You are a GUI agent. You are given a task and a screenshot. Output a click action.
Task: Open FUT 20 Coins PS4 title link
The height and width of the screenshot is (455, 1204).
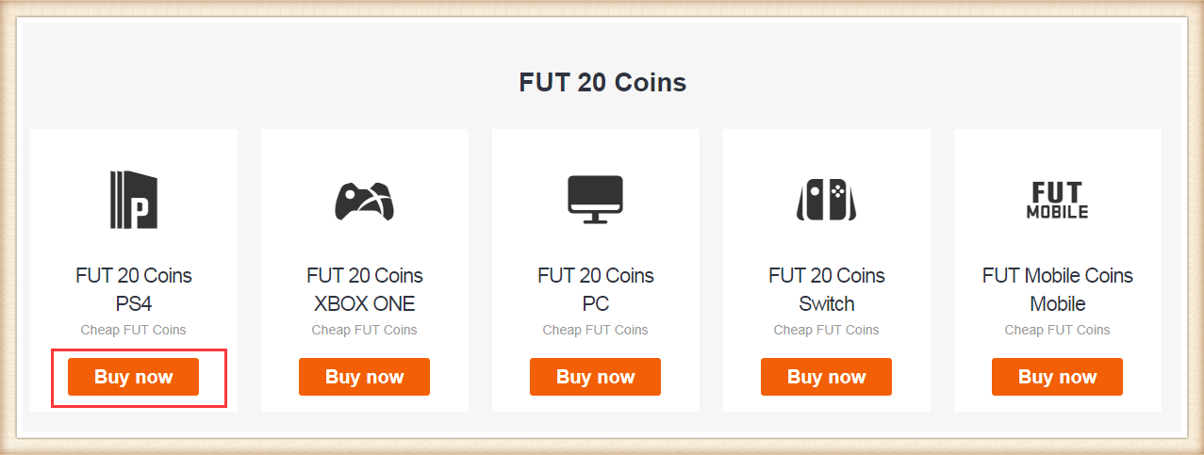click(x=134, y=289)
